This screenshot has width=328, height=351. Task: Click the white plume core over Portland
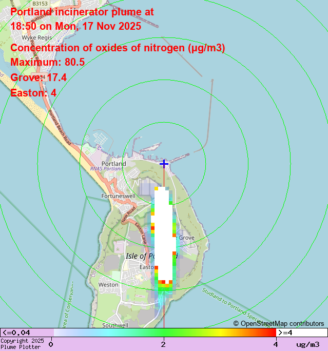[x=164, y=234]
